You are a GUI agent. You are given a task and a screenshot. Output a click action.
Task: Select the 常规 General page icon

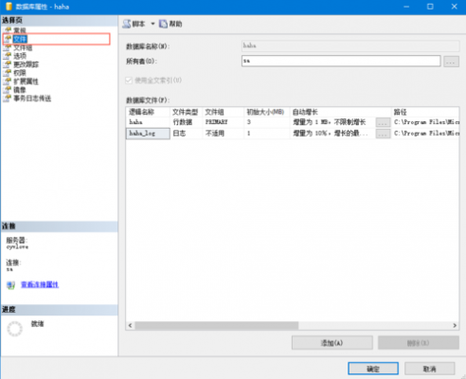coord(8,30)
